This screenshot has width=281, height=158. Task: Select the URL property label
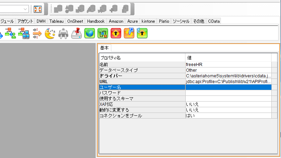142,82
